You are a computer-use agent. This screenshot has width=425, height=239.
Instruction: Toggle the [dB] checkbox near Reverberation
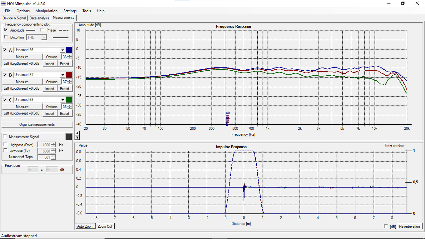(x=386, y=226)
